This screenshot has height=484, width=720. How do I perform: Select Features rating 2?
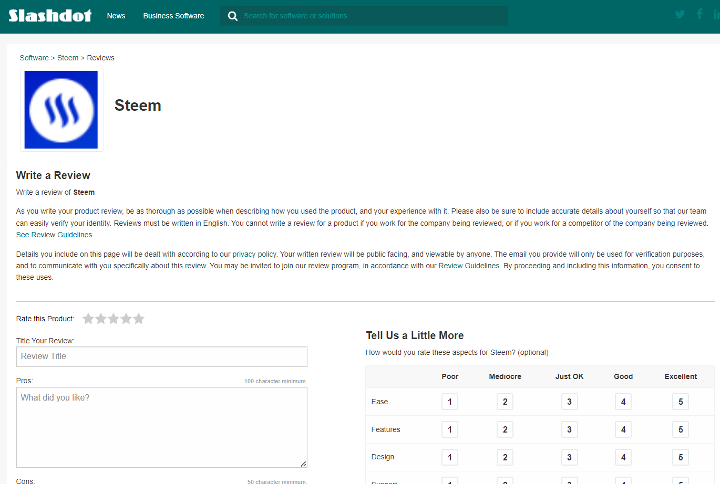[505, 429]
